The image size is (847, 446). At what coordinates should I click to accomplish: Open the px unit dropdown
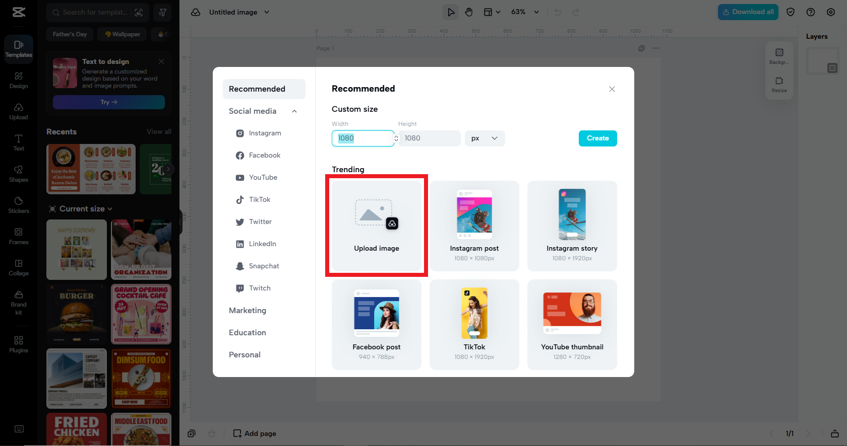pyautogui.click(x=485, y=138)
